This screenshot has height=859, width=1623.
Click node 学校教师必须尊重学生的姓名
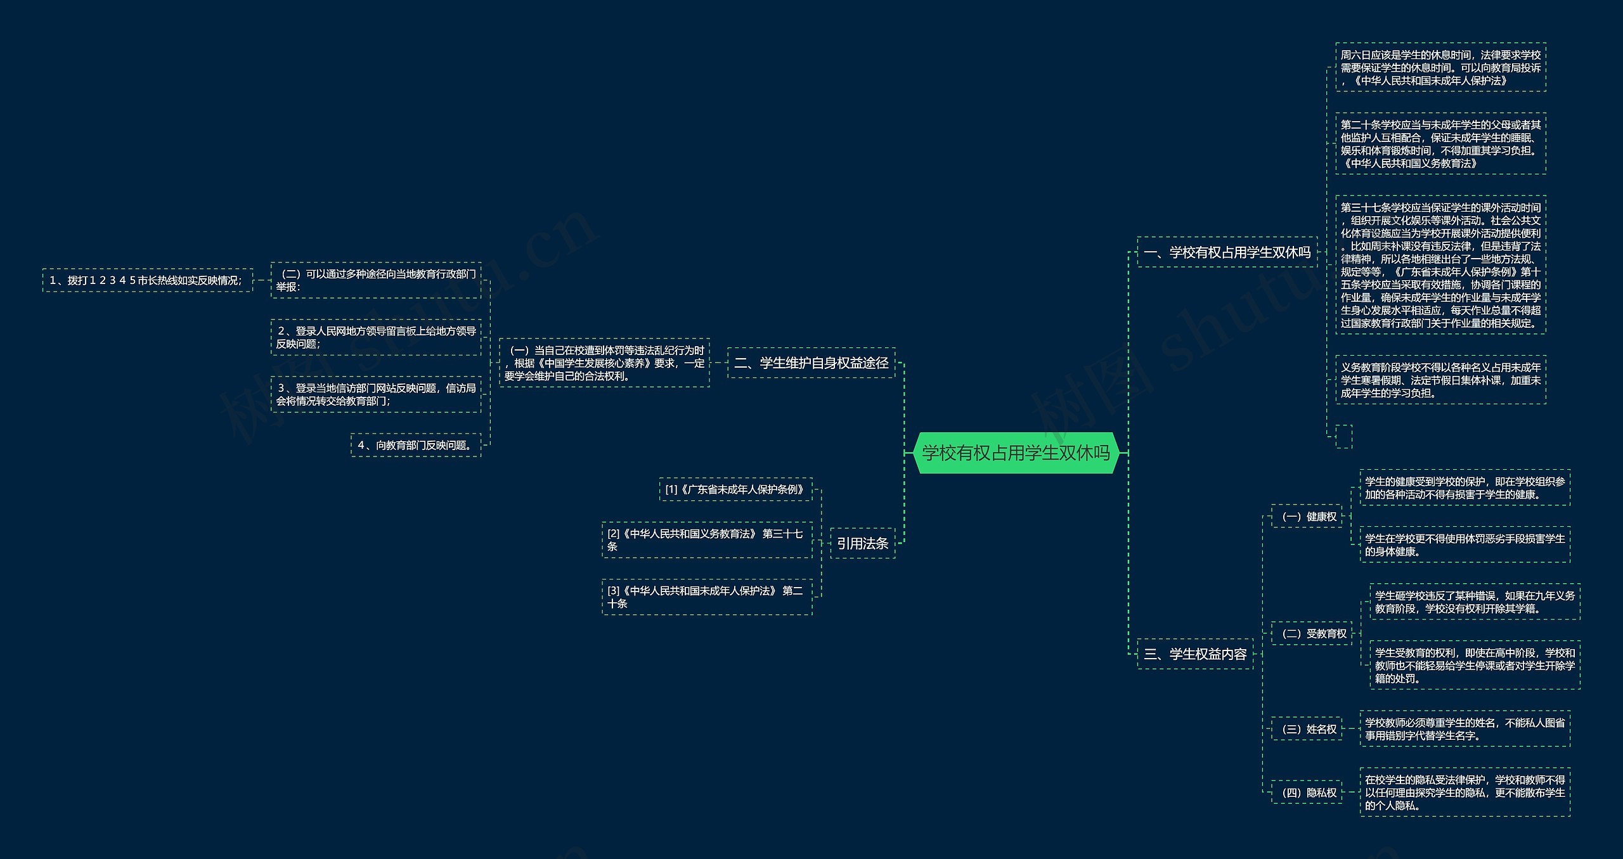pos(1465,729)
